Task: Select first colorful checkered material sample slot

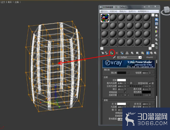Action: click(105, 18)
